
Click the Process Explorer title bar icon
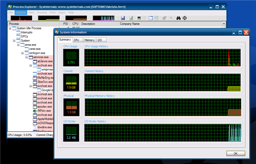(x=10, y=6)
